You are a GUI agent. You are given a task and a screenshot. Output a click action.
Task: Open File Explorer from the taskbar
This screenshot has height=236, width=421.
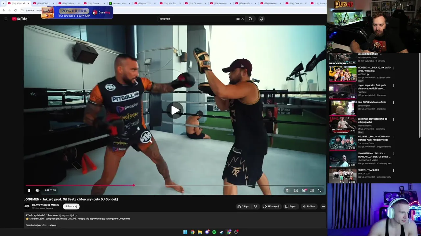(x=200, y=232)
